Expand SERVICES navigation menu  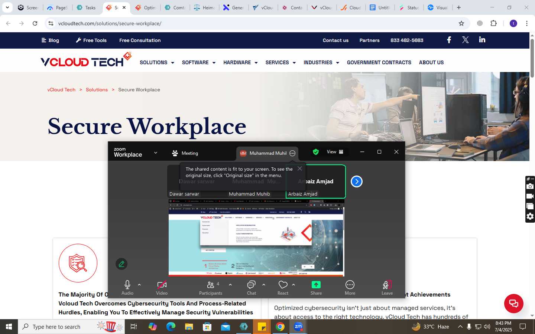pyautogui.click(x=281, y=62)
